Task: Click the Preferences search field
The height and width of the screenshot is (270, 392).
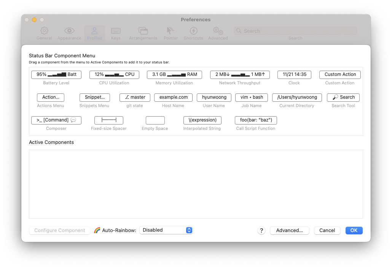Action: 295,31
